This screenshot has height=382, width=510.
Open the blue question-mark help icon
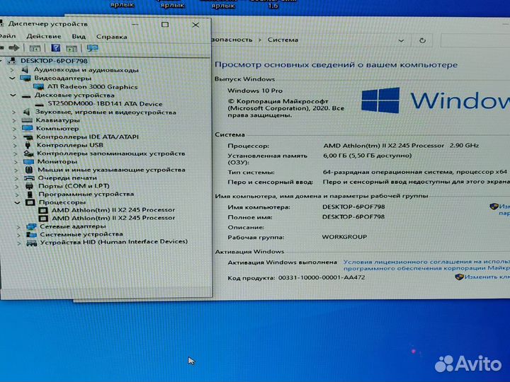pyautogui.click(x=56, y=48)
